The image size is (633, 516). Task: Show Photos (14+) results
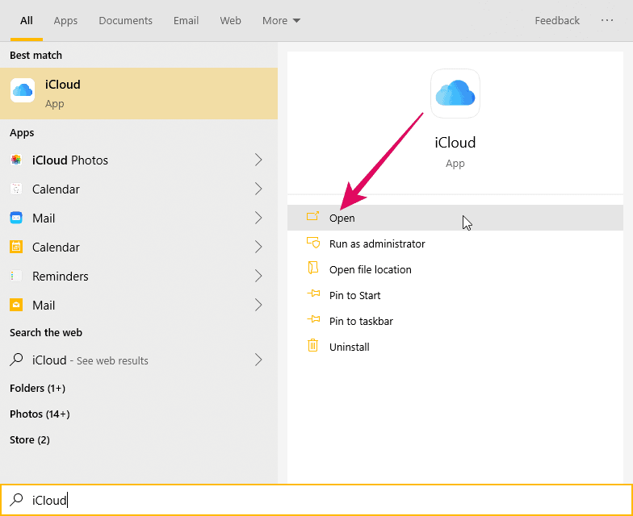click(40, 414)
